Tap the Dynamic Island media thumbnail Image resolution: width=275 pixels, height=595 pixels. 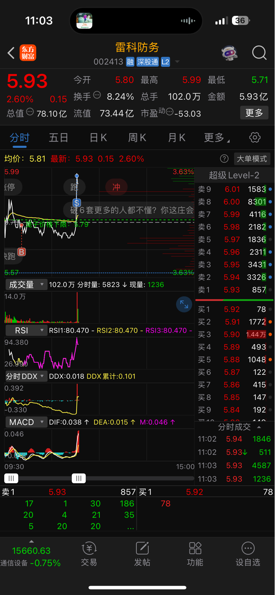pyautogui.click(x=84, y=21)
